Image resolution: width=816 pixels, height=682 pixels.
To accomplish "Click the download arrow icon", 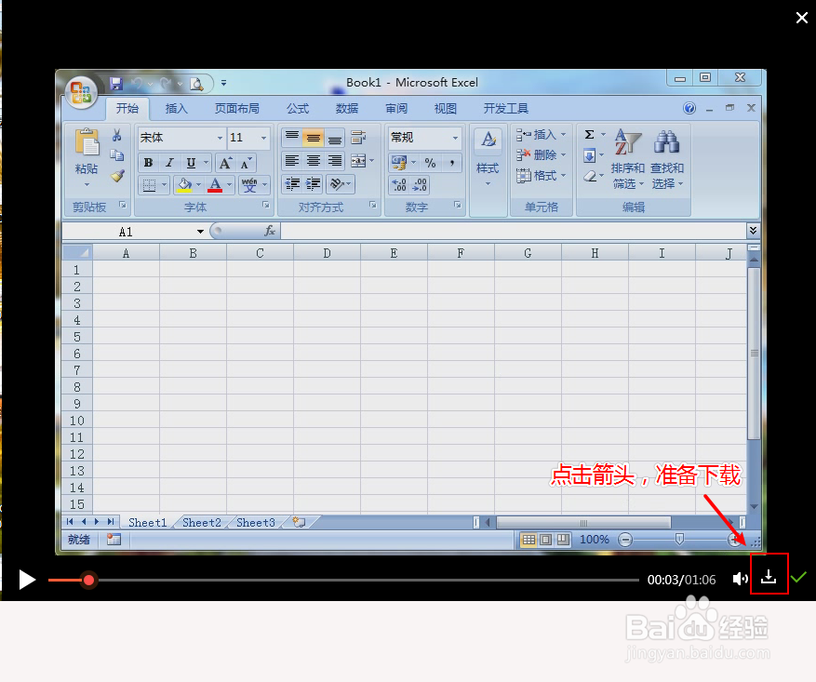I will 769,576.
